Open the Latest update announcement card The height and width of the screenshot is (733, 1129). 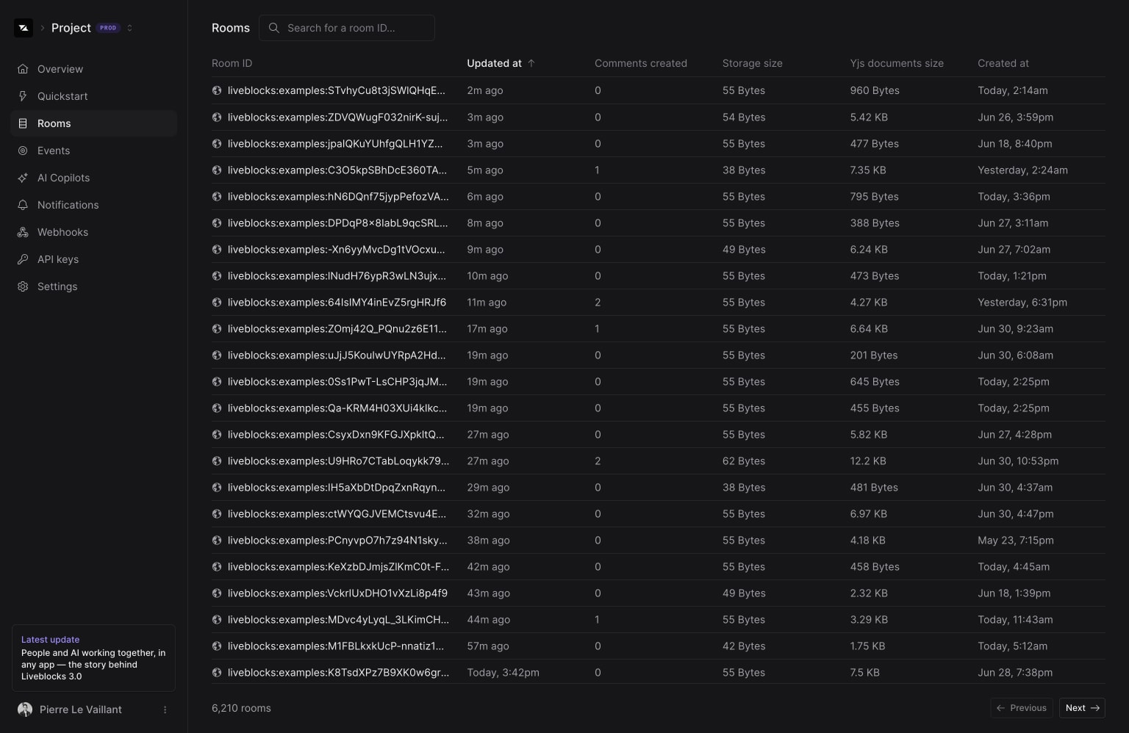click(93, 658)
